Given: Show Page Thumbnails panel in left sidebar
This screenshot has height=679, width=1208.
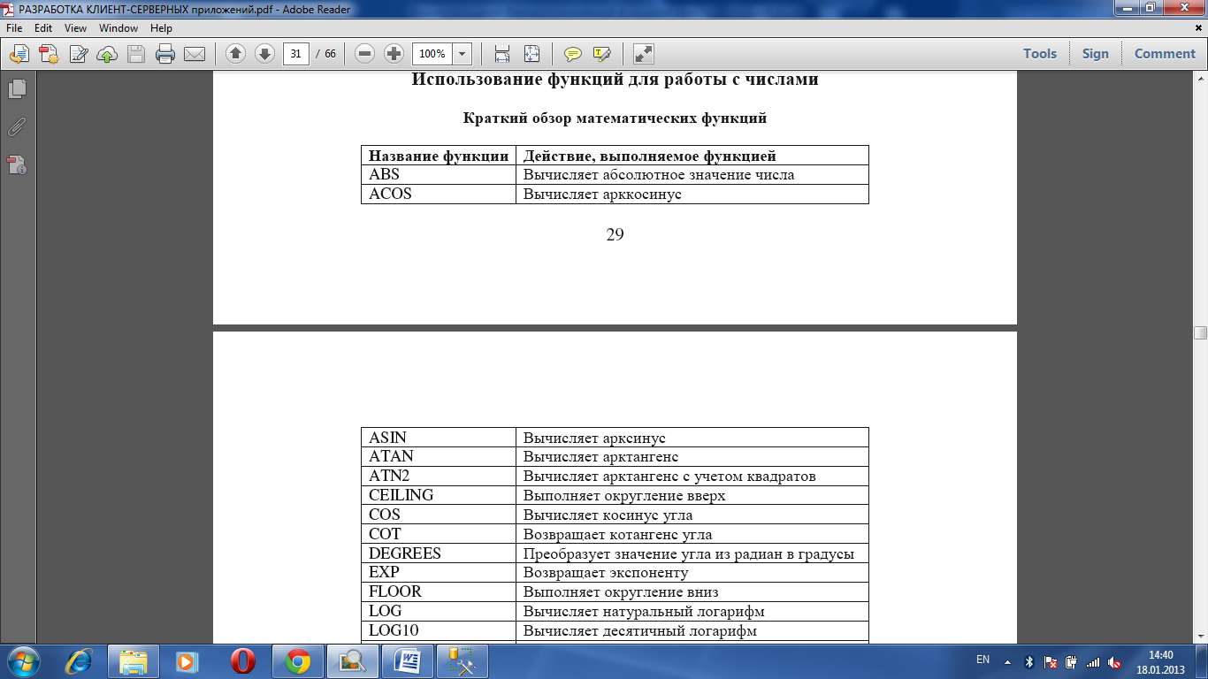Looking at the screenshot, I should click(17, 88).
